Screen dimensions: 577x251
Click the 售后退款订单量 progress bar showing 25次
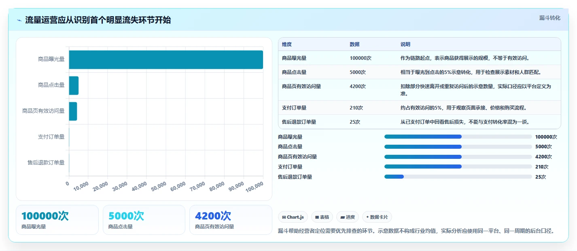458,177
